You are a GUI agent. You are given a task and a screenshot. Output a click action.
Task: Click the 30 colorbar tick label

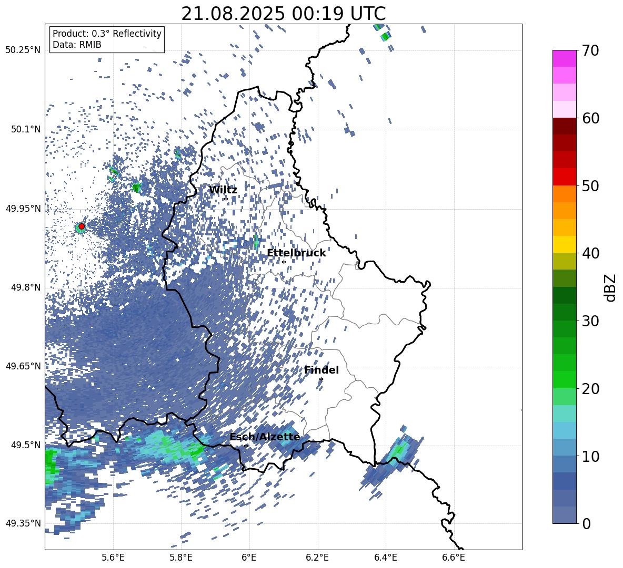click(590, 321)
